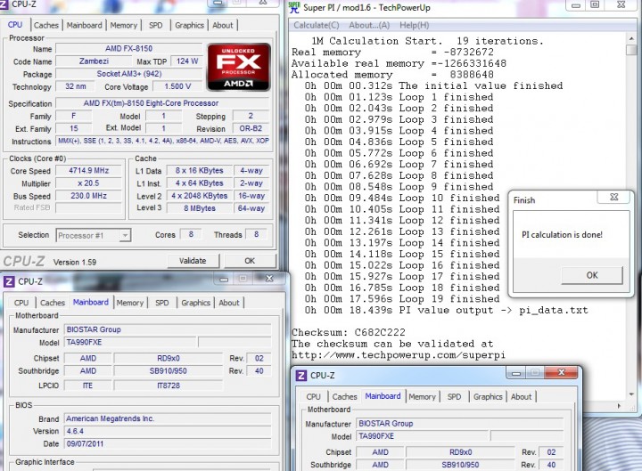Open Caches tab in left Mainboard window
Image resolution: width=642 pixels, height=471 pixels.
[53, 303]
